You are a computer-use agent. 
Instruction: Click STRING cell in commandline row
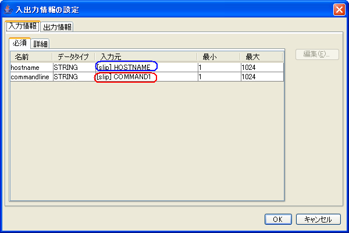click(74, 77)
